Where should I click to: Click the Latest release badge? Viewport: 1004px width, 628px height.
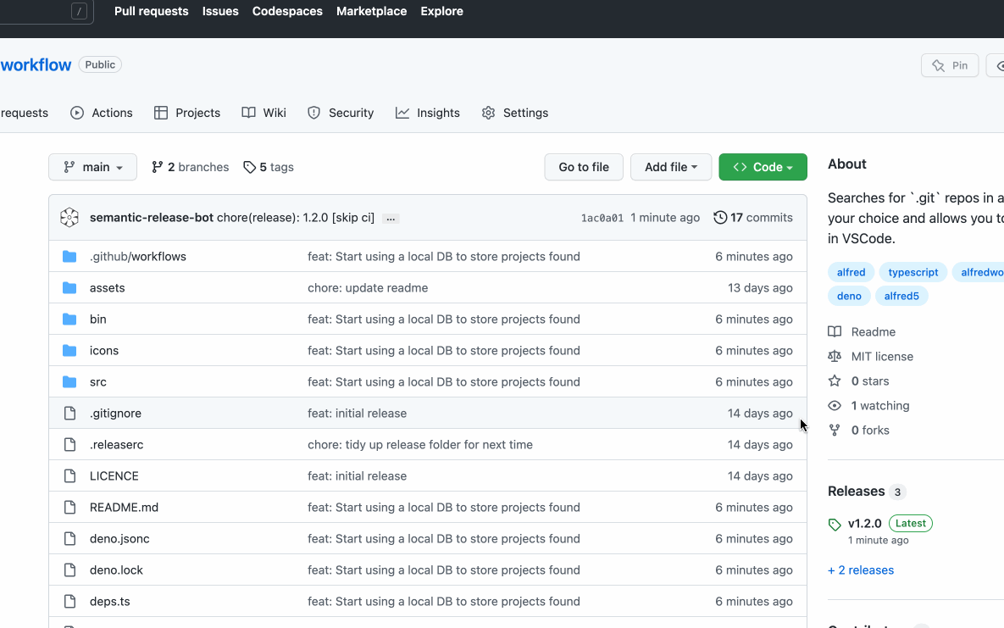point(911,524)
